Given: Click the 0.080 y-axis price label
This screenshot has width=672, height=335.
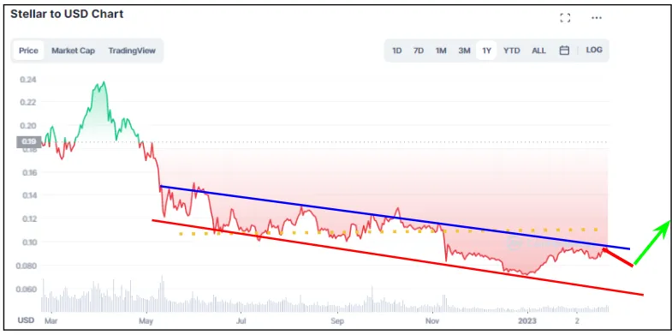Looking at the screenshot, I should tap(27, 266).
